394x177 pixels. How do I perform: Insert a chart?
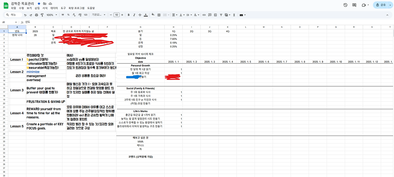coord(215,15)
